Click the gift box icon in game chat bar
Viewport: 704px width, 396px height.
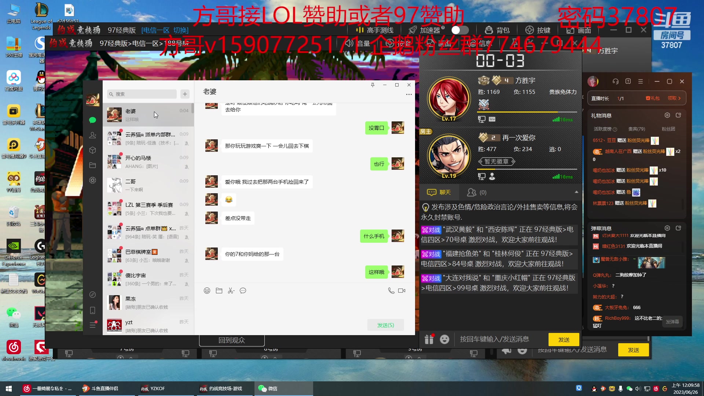coord(429,340)
